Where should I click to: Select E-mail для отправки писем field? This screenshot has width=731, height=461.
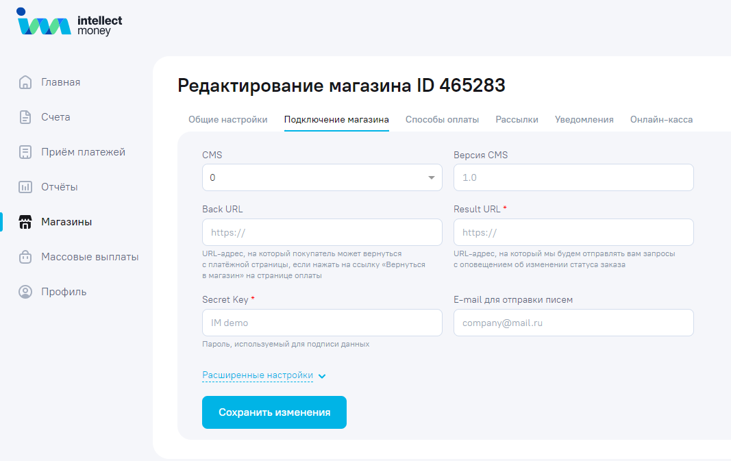[x=573, y=323]
